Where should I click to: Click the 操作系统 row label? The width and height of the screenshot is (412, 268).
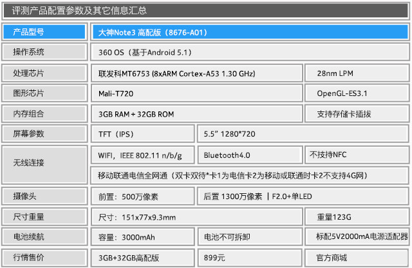pos(44,52)
